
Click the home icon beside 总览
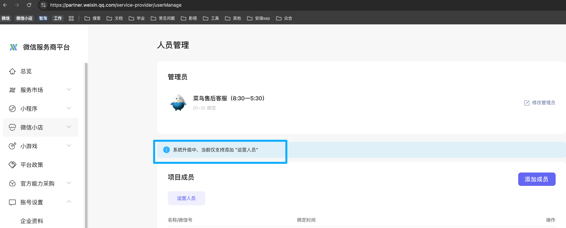click(12, 71)
